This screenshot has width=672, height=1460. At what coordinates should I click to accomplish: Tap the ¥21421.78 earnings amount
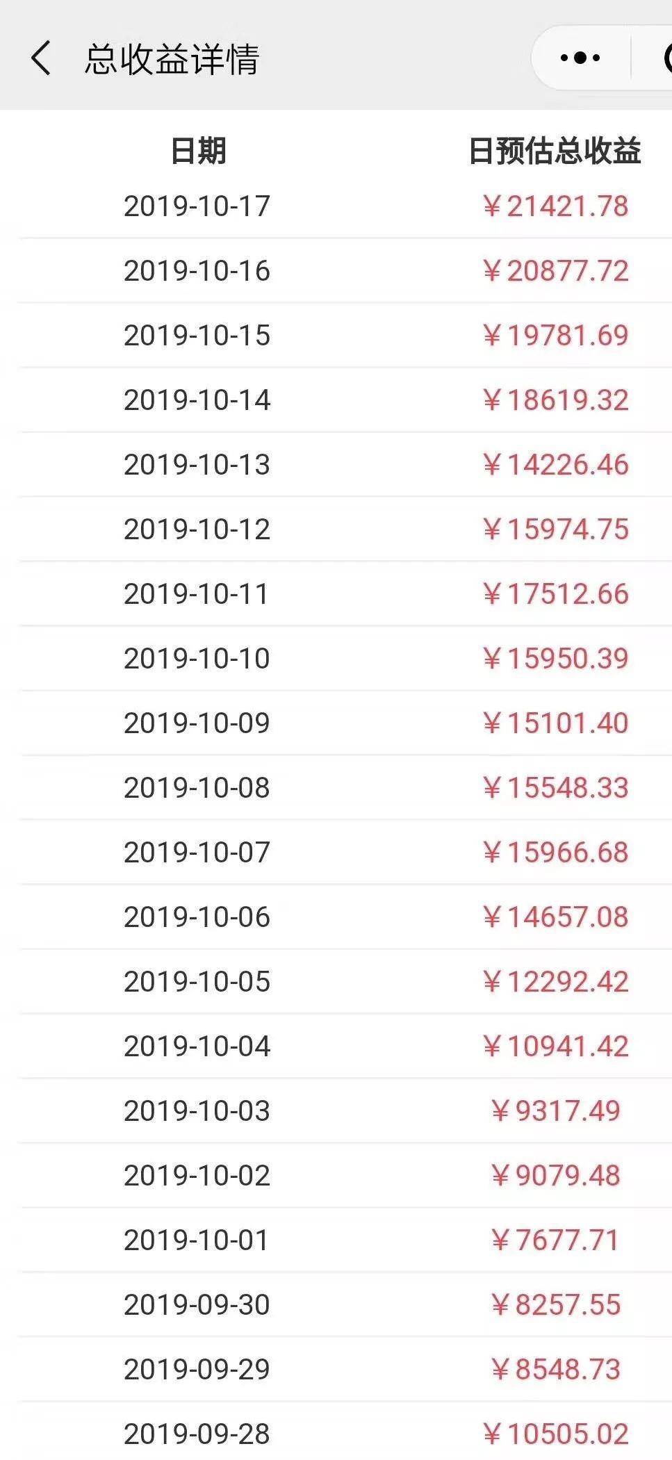coord(555,206)
